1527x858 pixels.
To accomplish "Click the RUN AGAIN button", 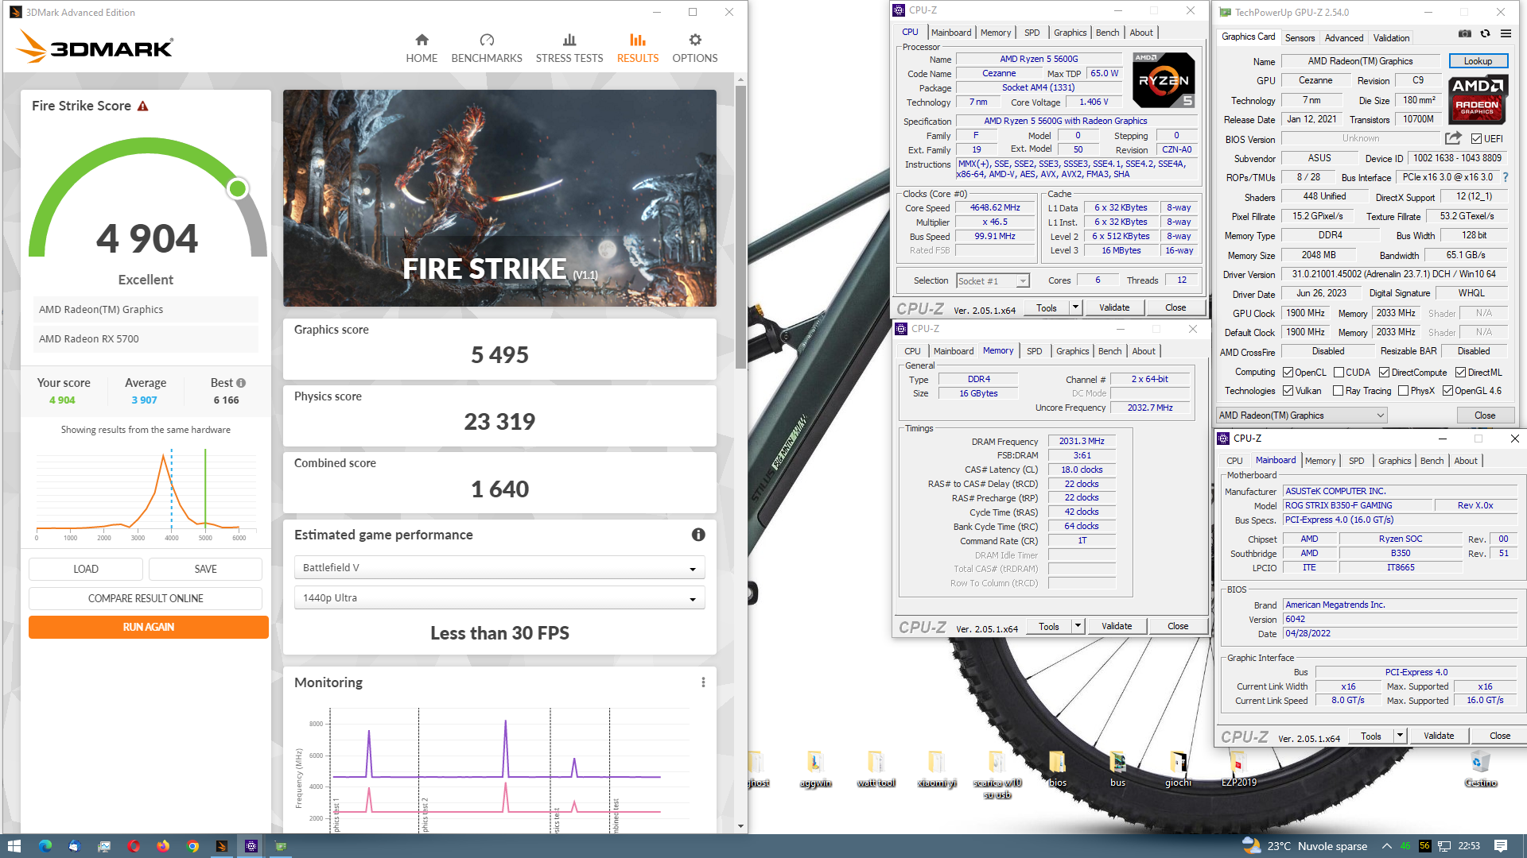I will [148, 627].
